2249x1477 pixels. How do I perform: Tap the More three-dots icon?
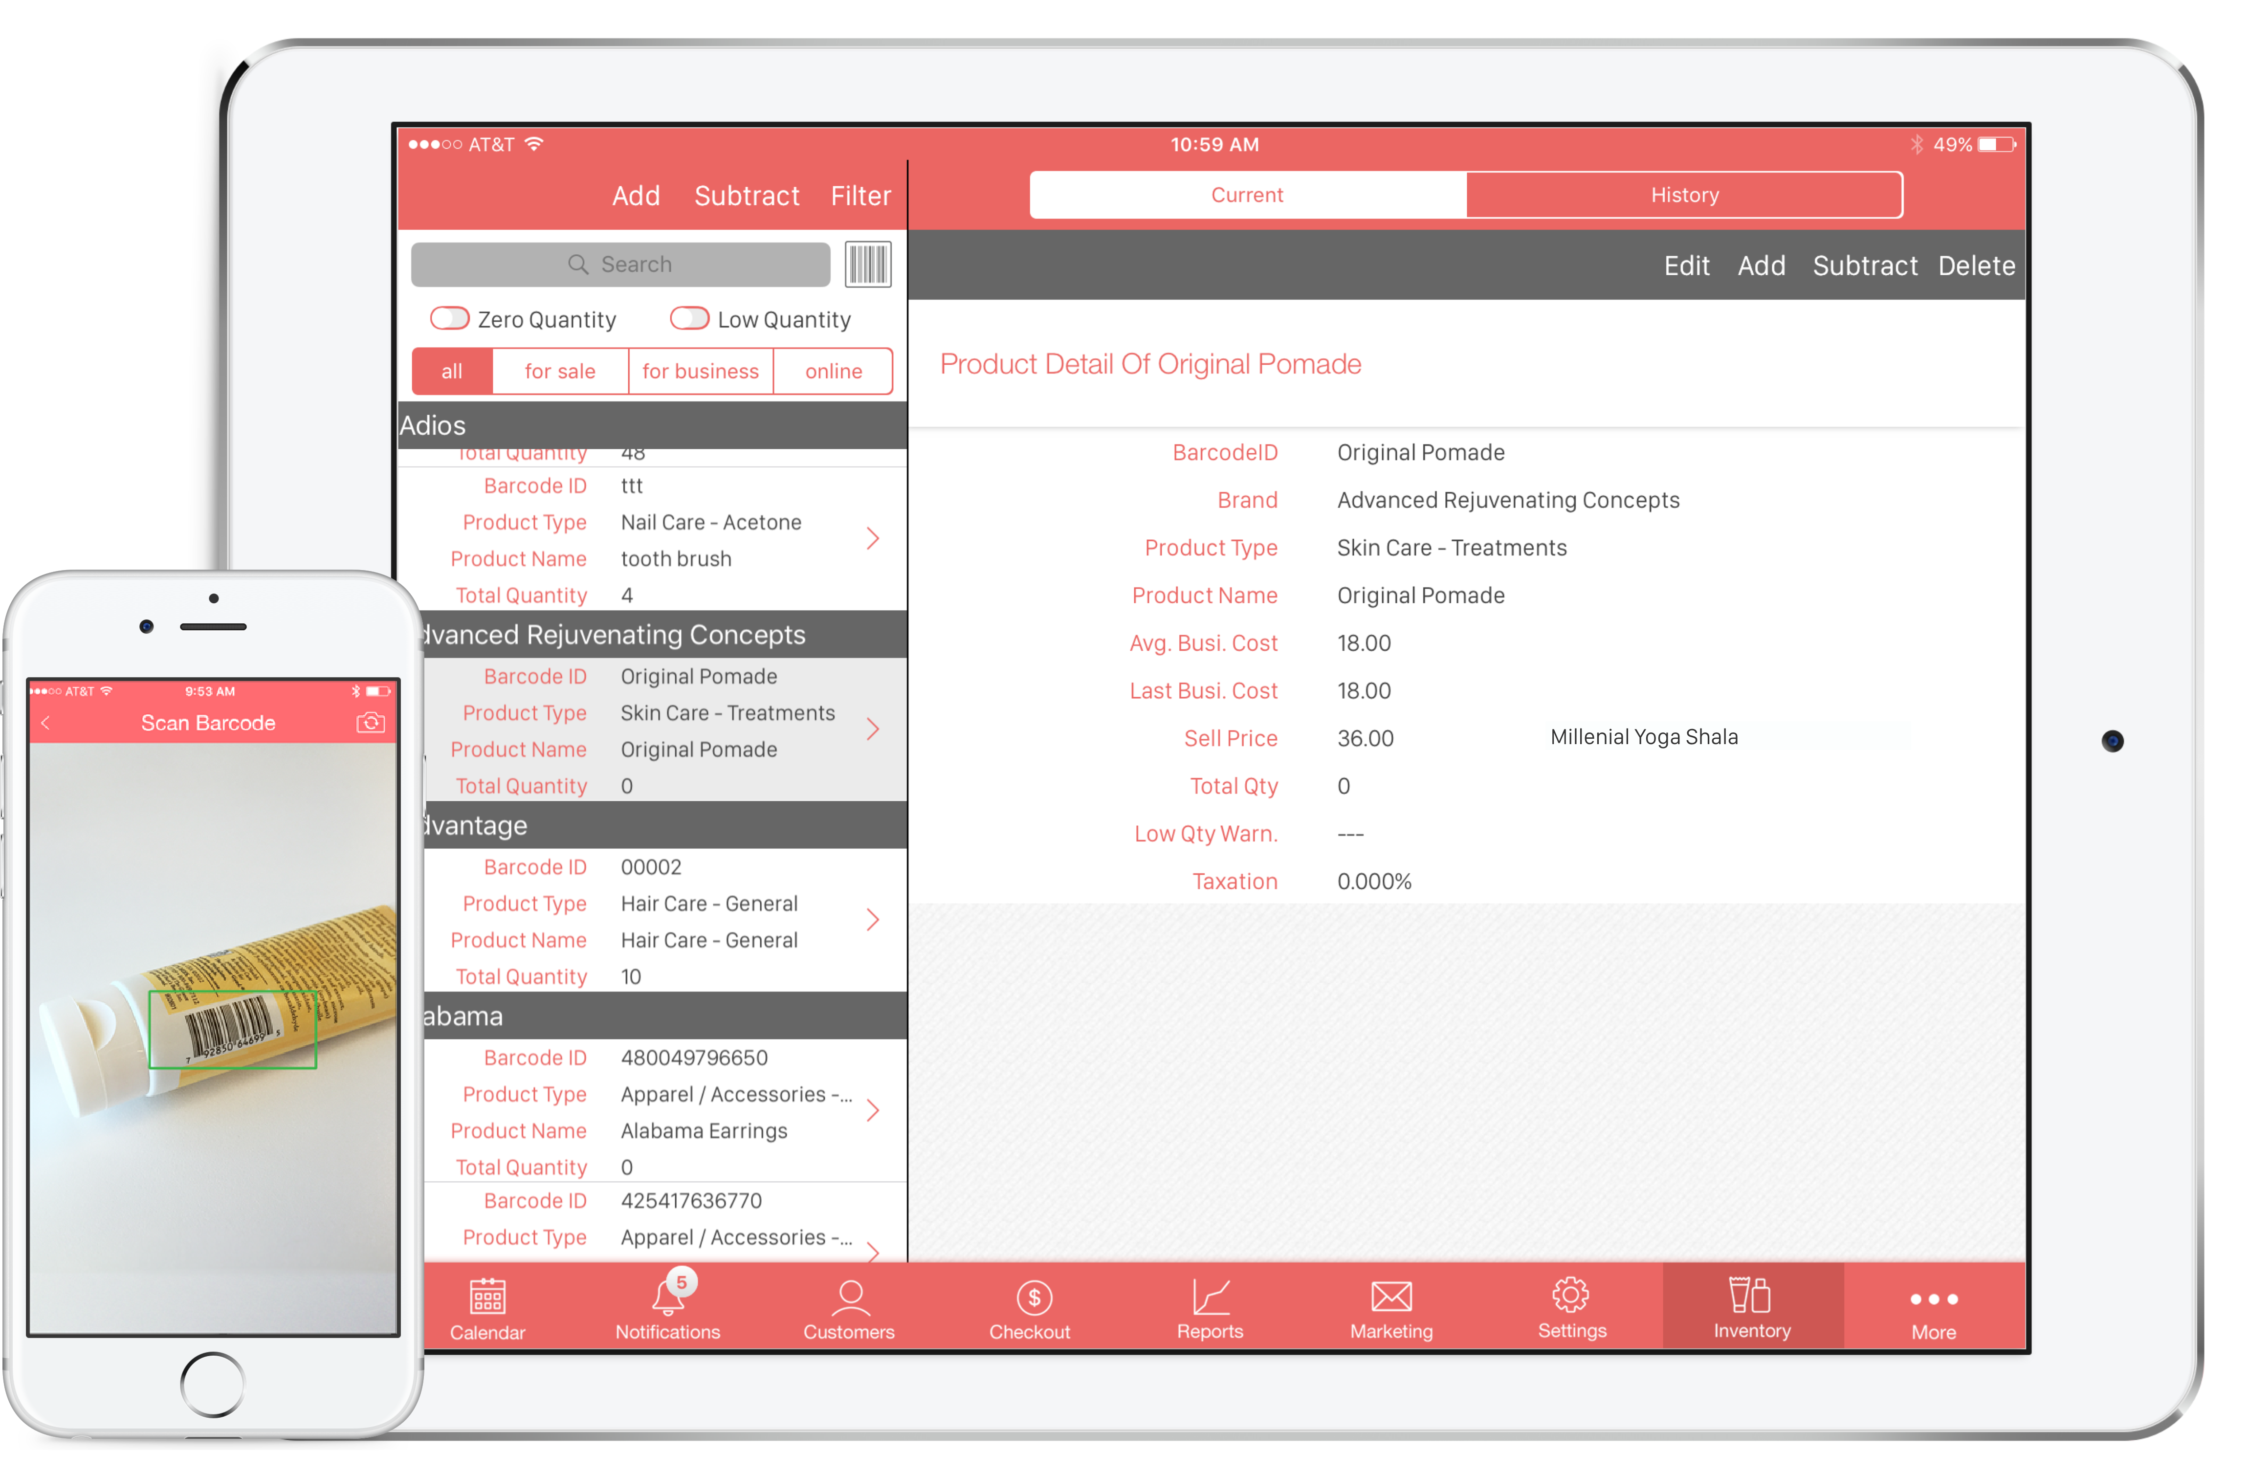(x=1934, y=1300)
